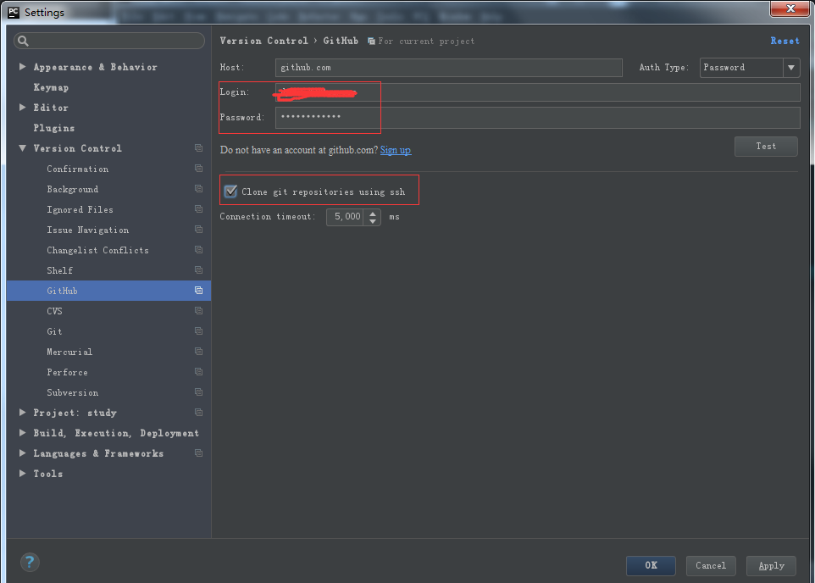Click the search magnifier icon
815x583 pixels.
23,41
